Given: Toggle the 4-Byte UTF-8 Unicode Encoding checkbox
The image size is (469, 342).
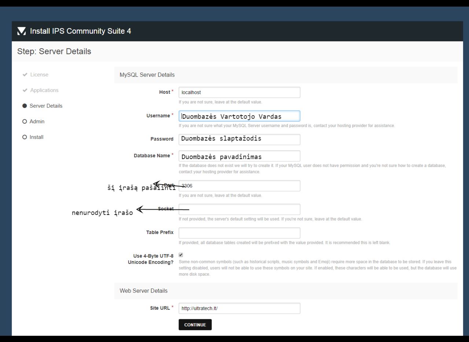Looking at the screenshot, I should (x=181, y=254).
